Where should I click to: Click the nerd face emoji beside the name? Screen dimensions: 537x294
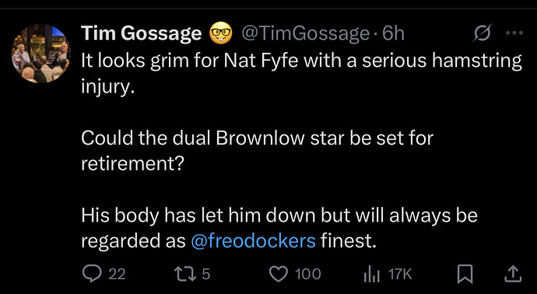coord(220,33)
